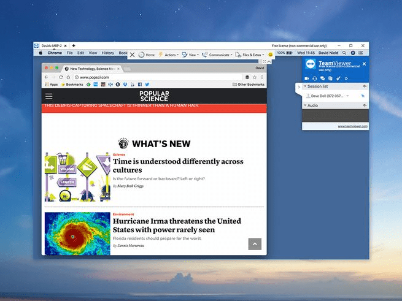
Task: Open the History menu in Chrome menu bar
Action: tap(108, 53)
